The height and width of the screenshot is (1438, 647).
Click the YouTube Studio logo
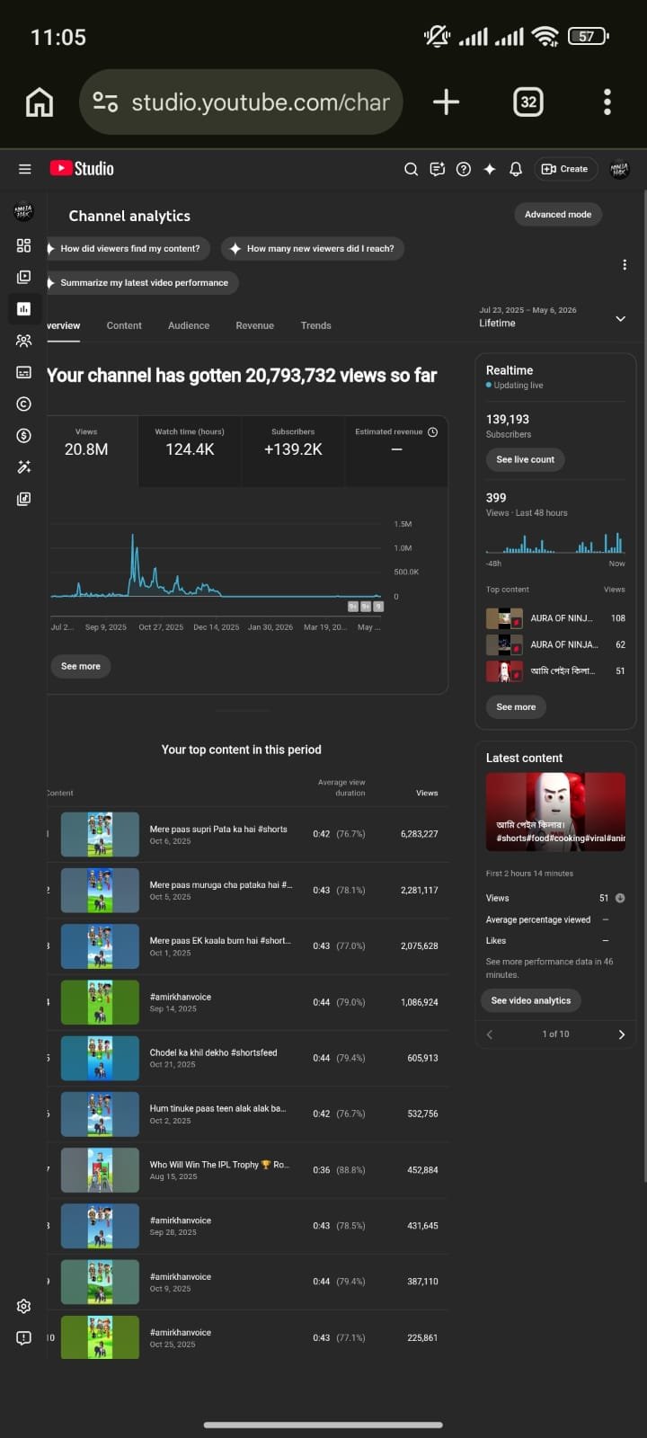pyautogui.click(x=82, y=168)
